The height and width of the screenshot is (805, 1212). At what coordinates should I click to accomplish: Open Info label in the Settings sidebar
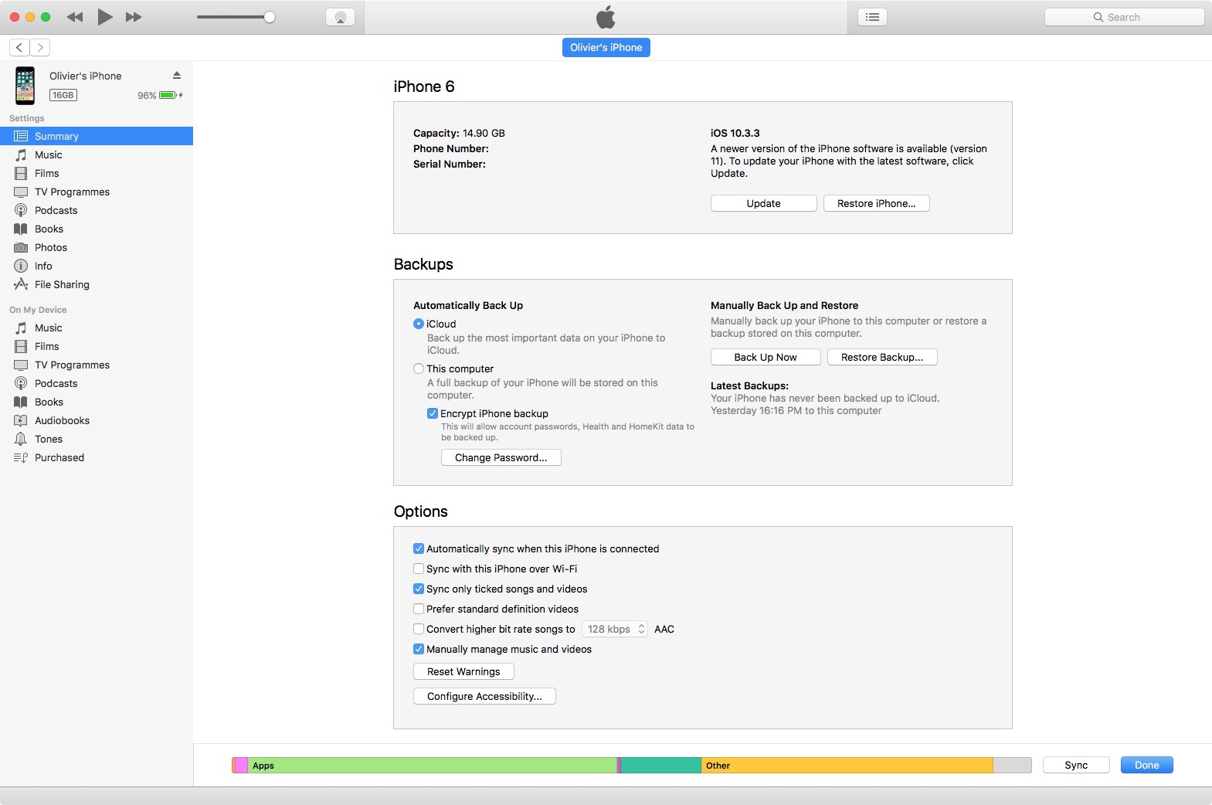click(43, 266)
